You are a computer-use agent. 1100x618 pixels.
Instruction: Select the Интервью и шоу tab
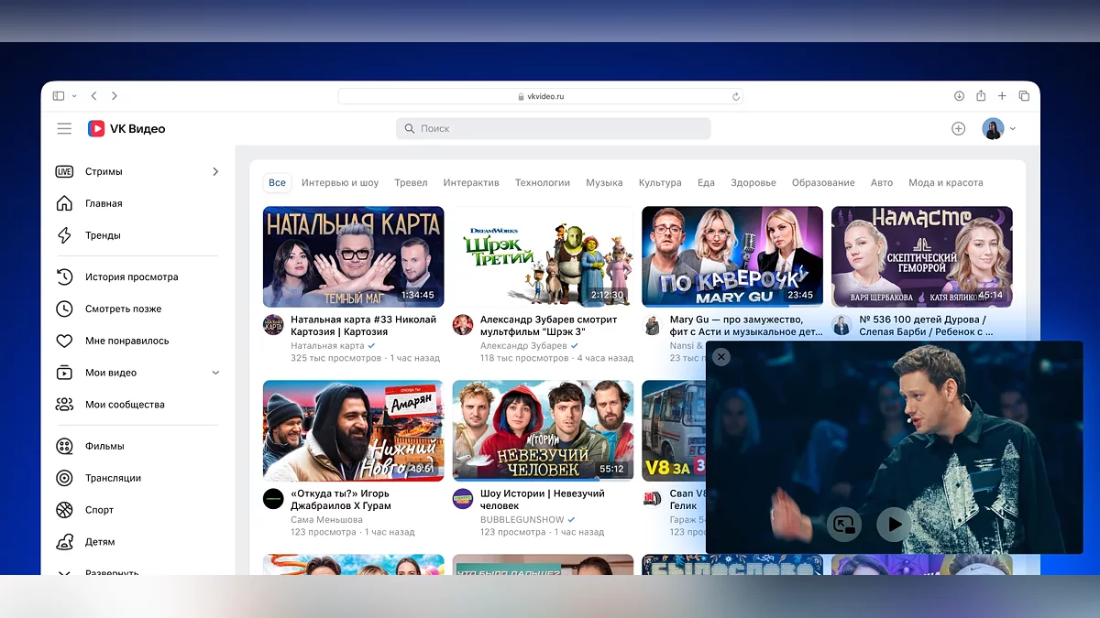click(340, 183)
